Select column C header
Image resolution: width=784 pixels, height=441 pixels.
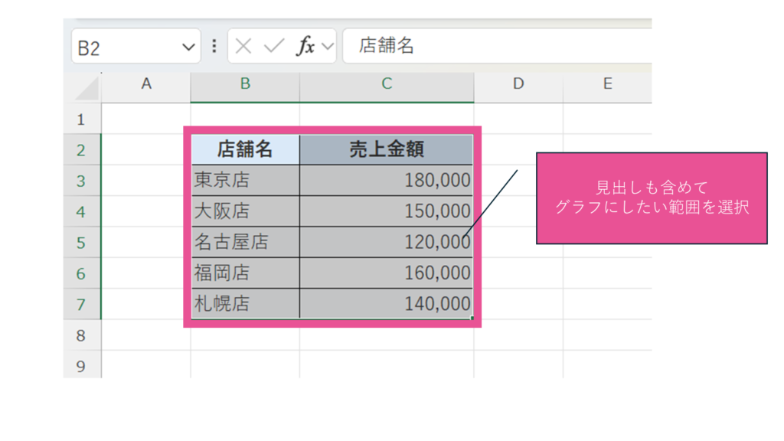click(x=387, y=84)
